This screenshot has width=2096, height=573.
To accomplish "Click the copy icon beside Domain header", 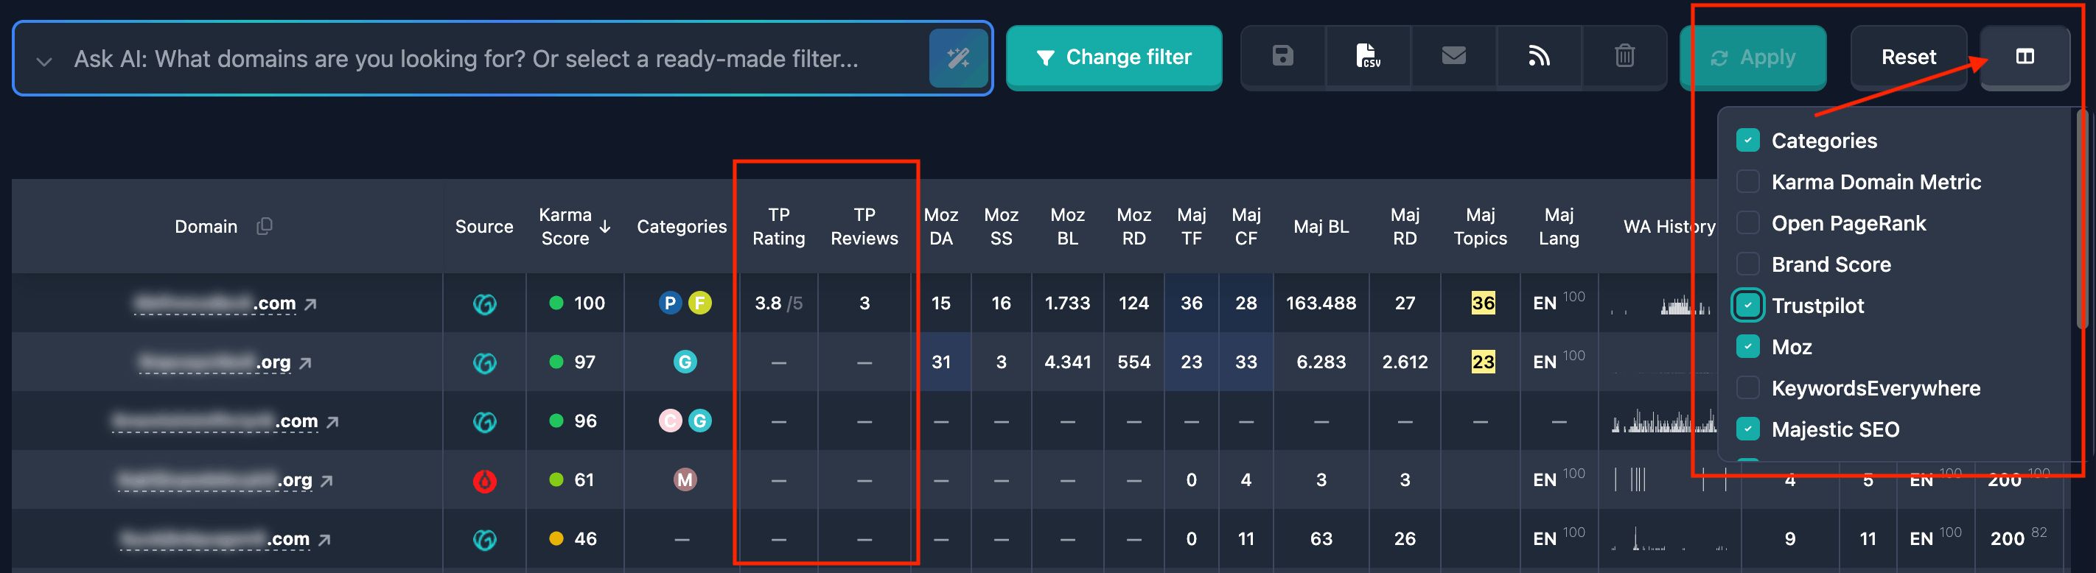I will (x=263, y=226).
